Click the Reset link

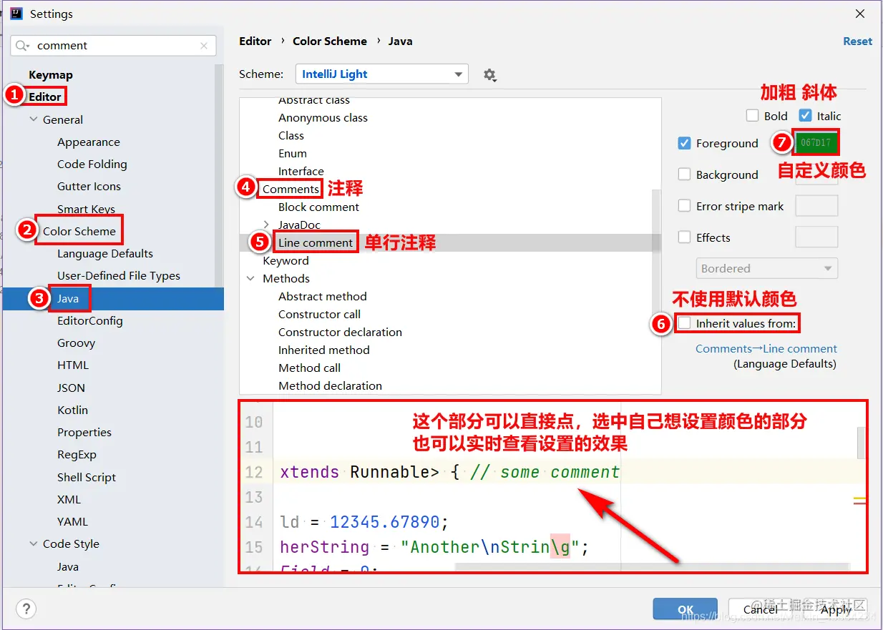[857, 41]
